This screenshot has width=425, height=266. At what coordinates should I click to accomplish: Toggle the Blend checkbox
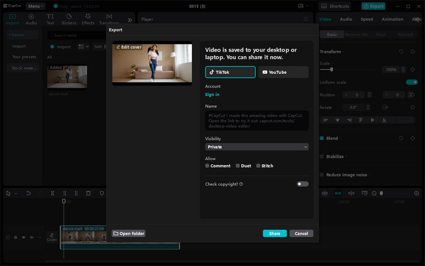(322, 138)
